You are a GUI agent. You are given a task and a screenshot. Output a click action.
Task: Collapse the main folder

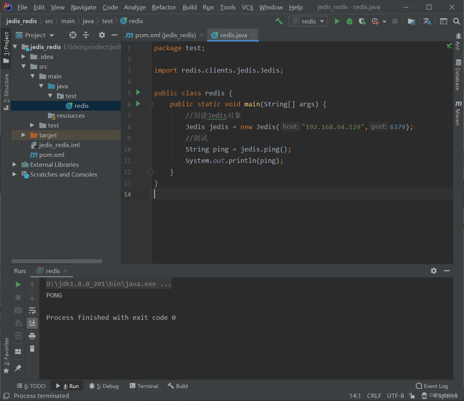coord(32,76)
